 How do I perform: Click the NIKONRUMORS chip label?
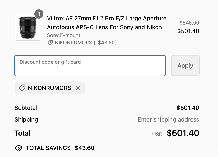pos(49,88)
